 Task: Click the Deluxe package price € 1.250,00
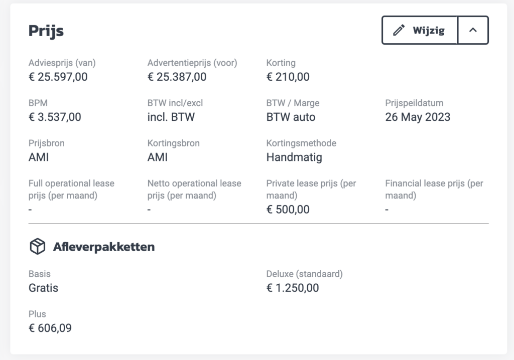click(293, 288)
